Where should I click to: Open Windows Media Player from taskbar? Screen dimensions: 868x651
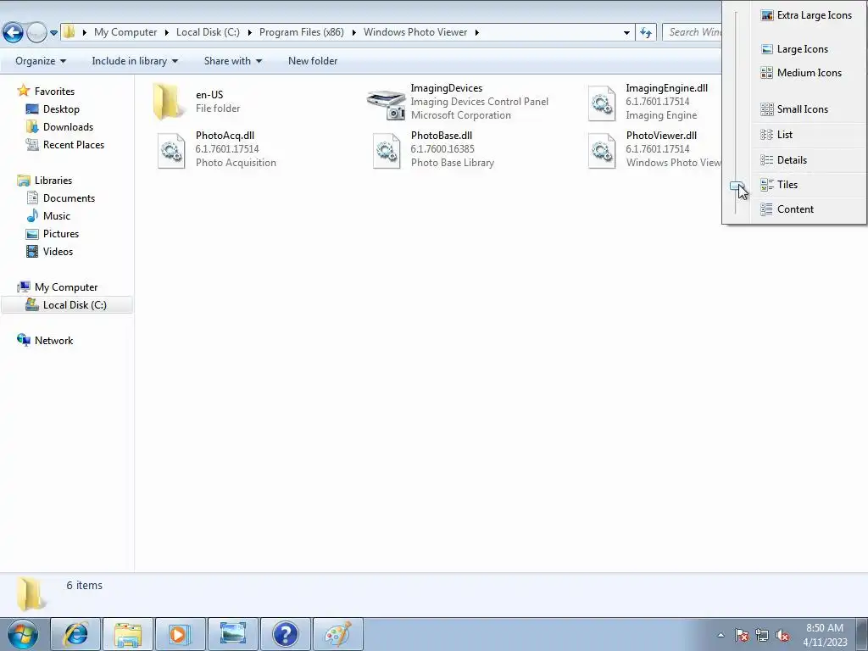(x=181, y=634)
